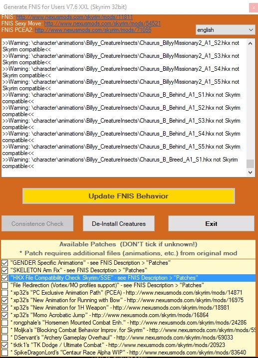Click the Chaurus_B_Behind_A1_S5.hkx warning line
258x358 pixels.
tap(121, 150)
